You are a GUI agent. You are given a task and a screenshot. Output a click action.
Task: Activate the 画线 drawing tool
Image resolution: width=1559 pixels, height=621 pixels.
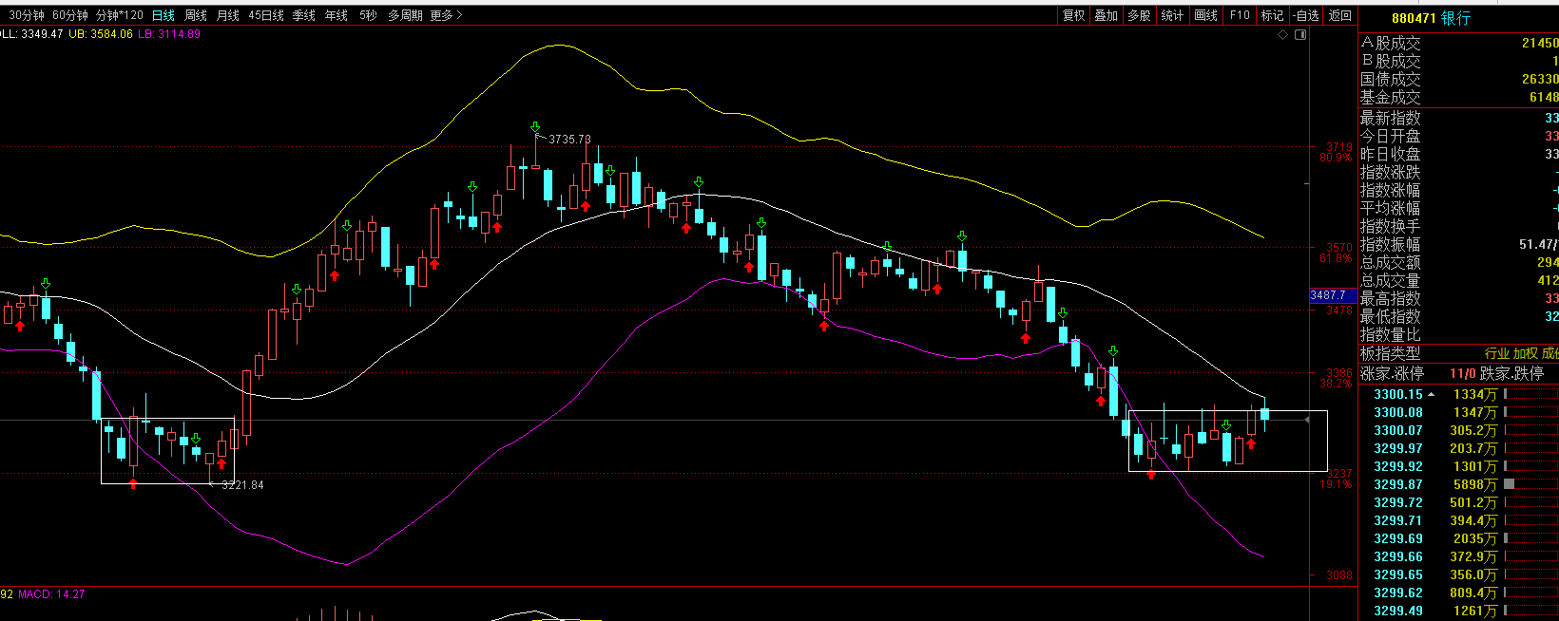[1206, 15]
